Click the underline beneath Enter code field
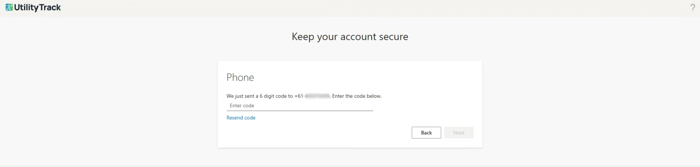The height and width of the screenshot is (167, 700). pyautogui.click(x=300, y=111)
